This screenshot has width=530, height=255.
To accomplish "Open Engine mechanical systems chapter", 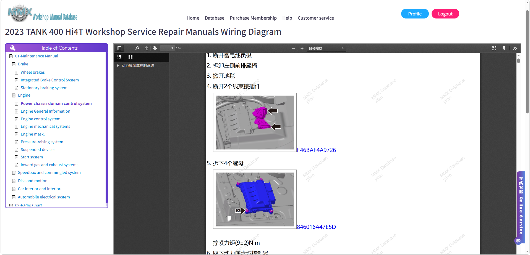I will 45,126.
